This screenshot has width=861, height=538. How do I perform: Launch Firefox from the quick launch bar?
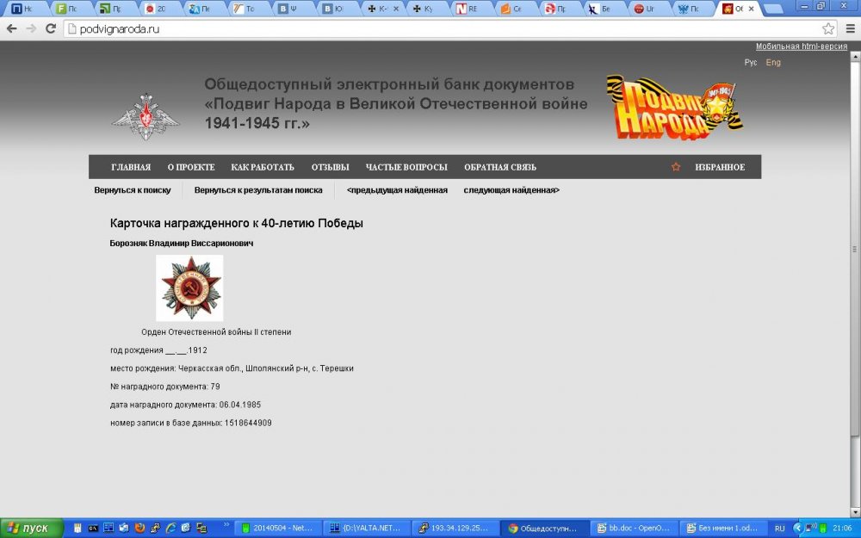139,529
